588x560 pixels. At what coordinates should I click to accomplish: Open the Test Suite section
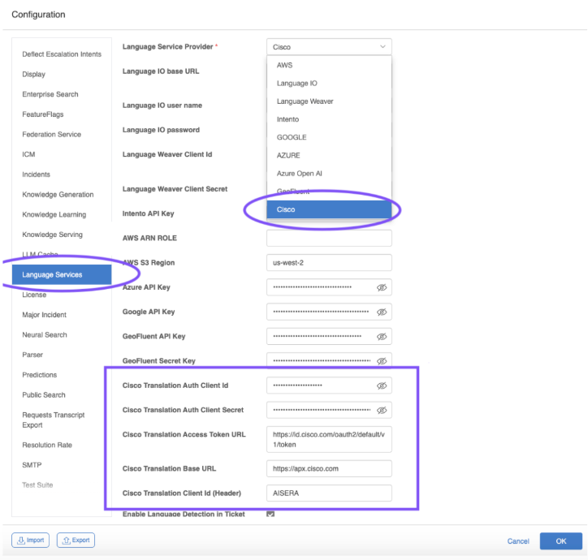click(x=62, y=485)
